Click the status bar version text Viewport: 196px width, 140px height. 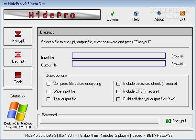[x=99, y=135]
